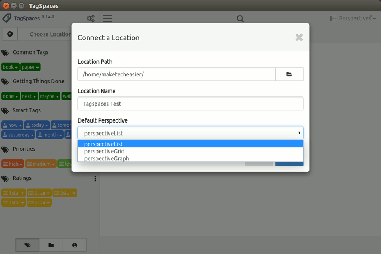Click the Smart Tags group icon
The image size is (381, 254).
click(5, 111)
